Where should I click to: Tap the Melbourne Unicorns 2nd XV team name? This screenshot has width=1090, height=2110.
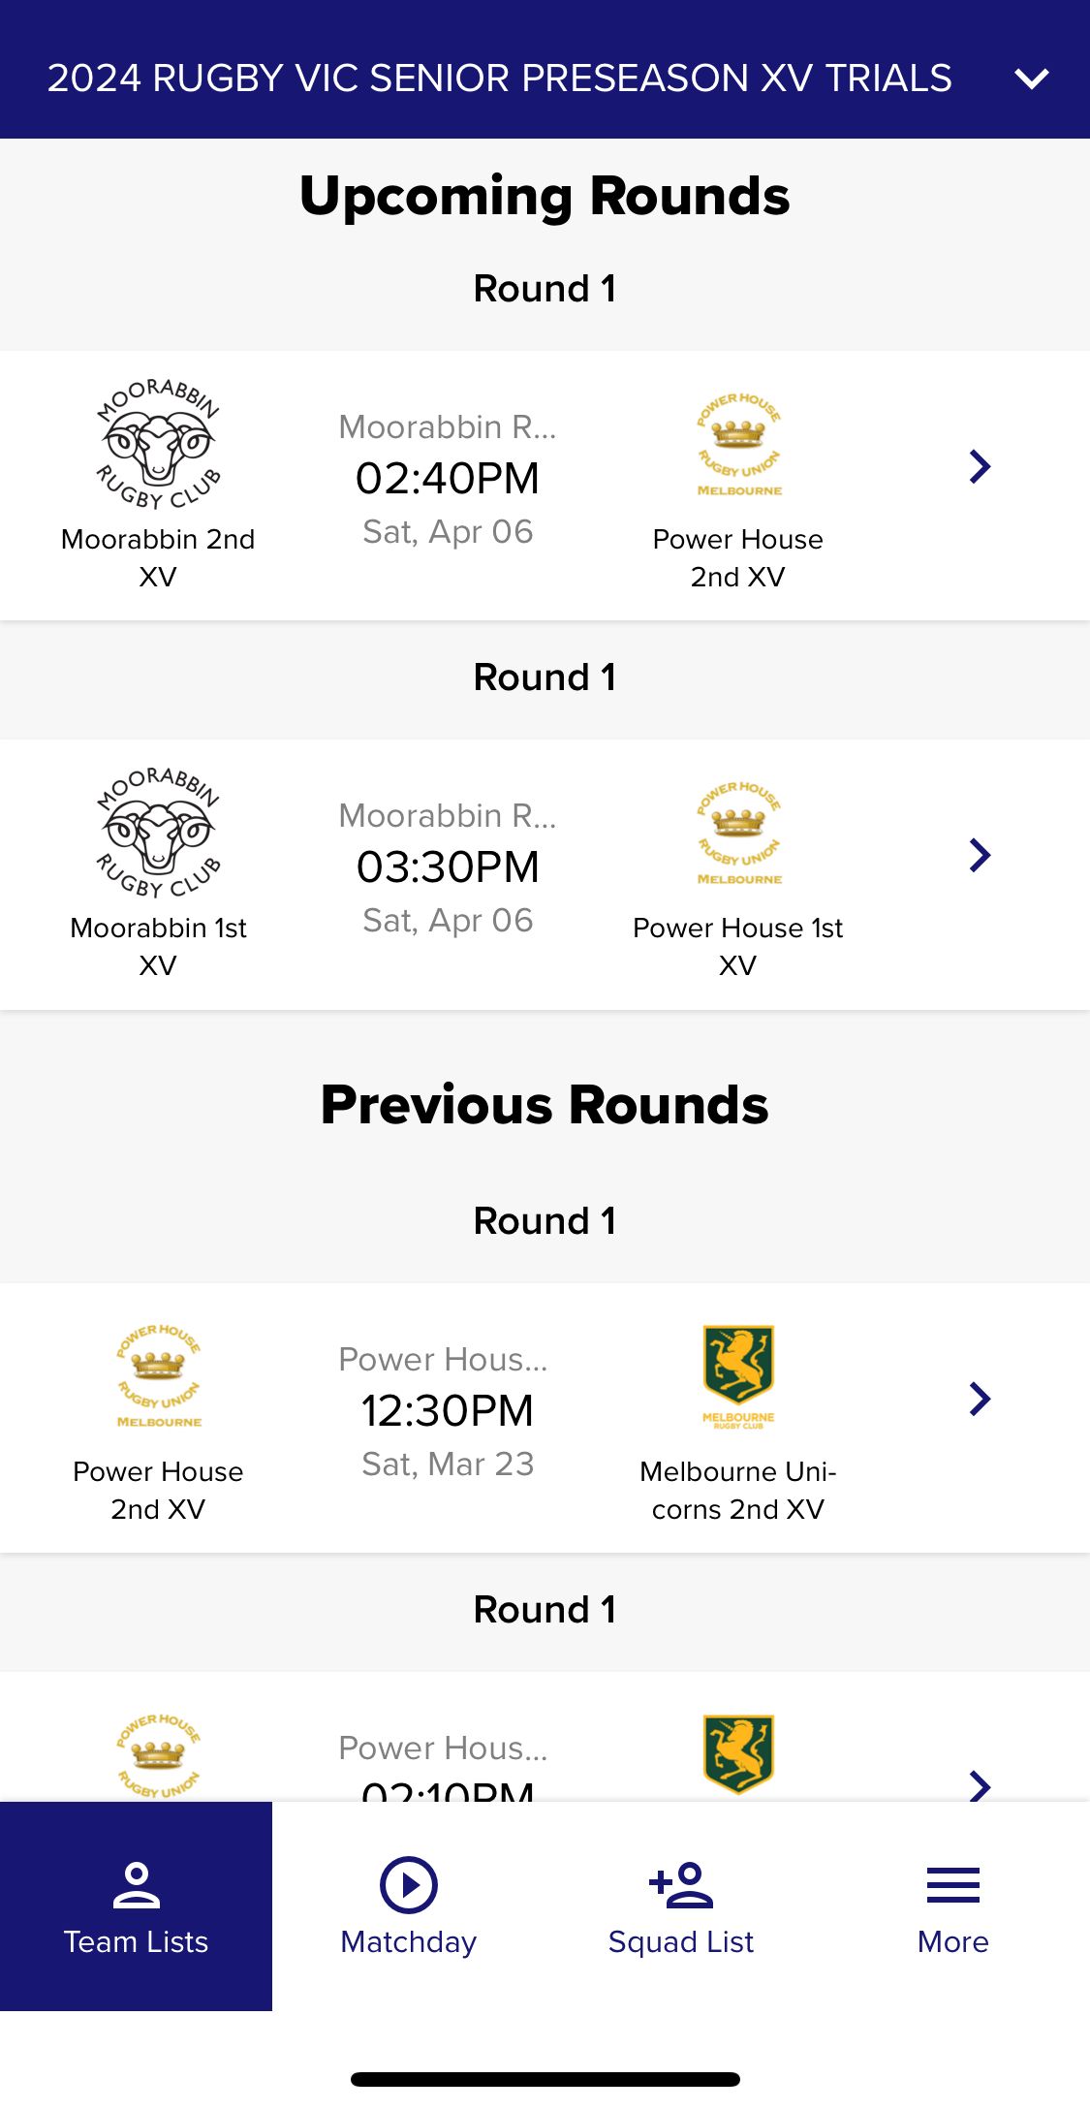(737, 1490)
